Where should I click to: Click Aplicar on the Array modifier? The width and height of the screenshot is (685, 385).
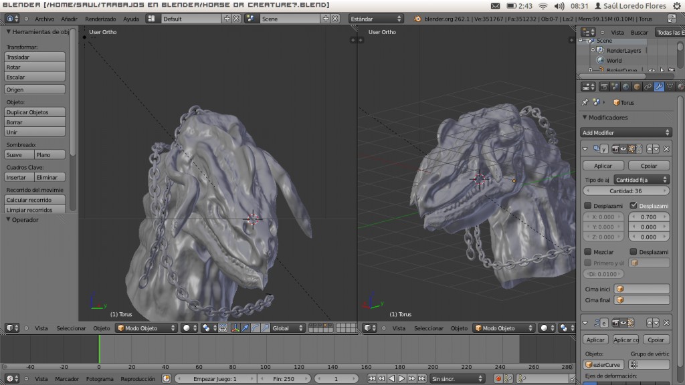(603, 165)
